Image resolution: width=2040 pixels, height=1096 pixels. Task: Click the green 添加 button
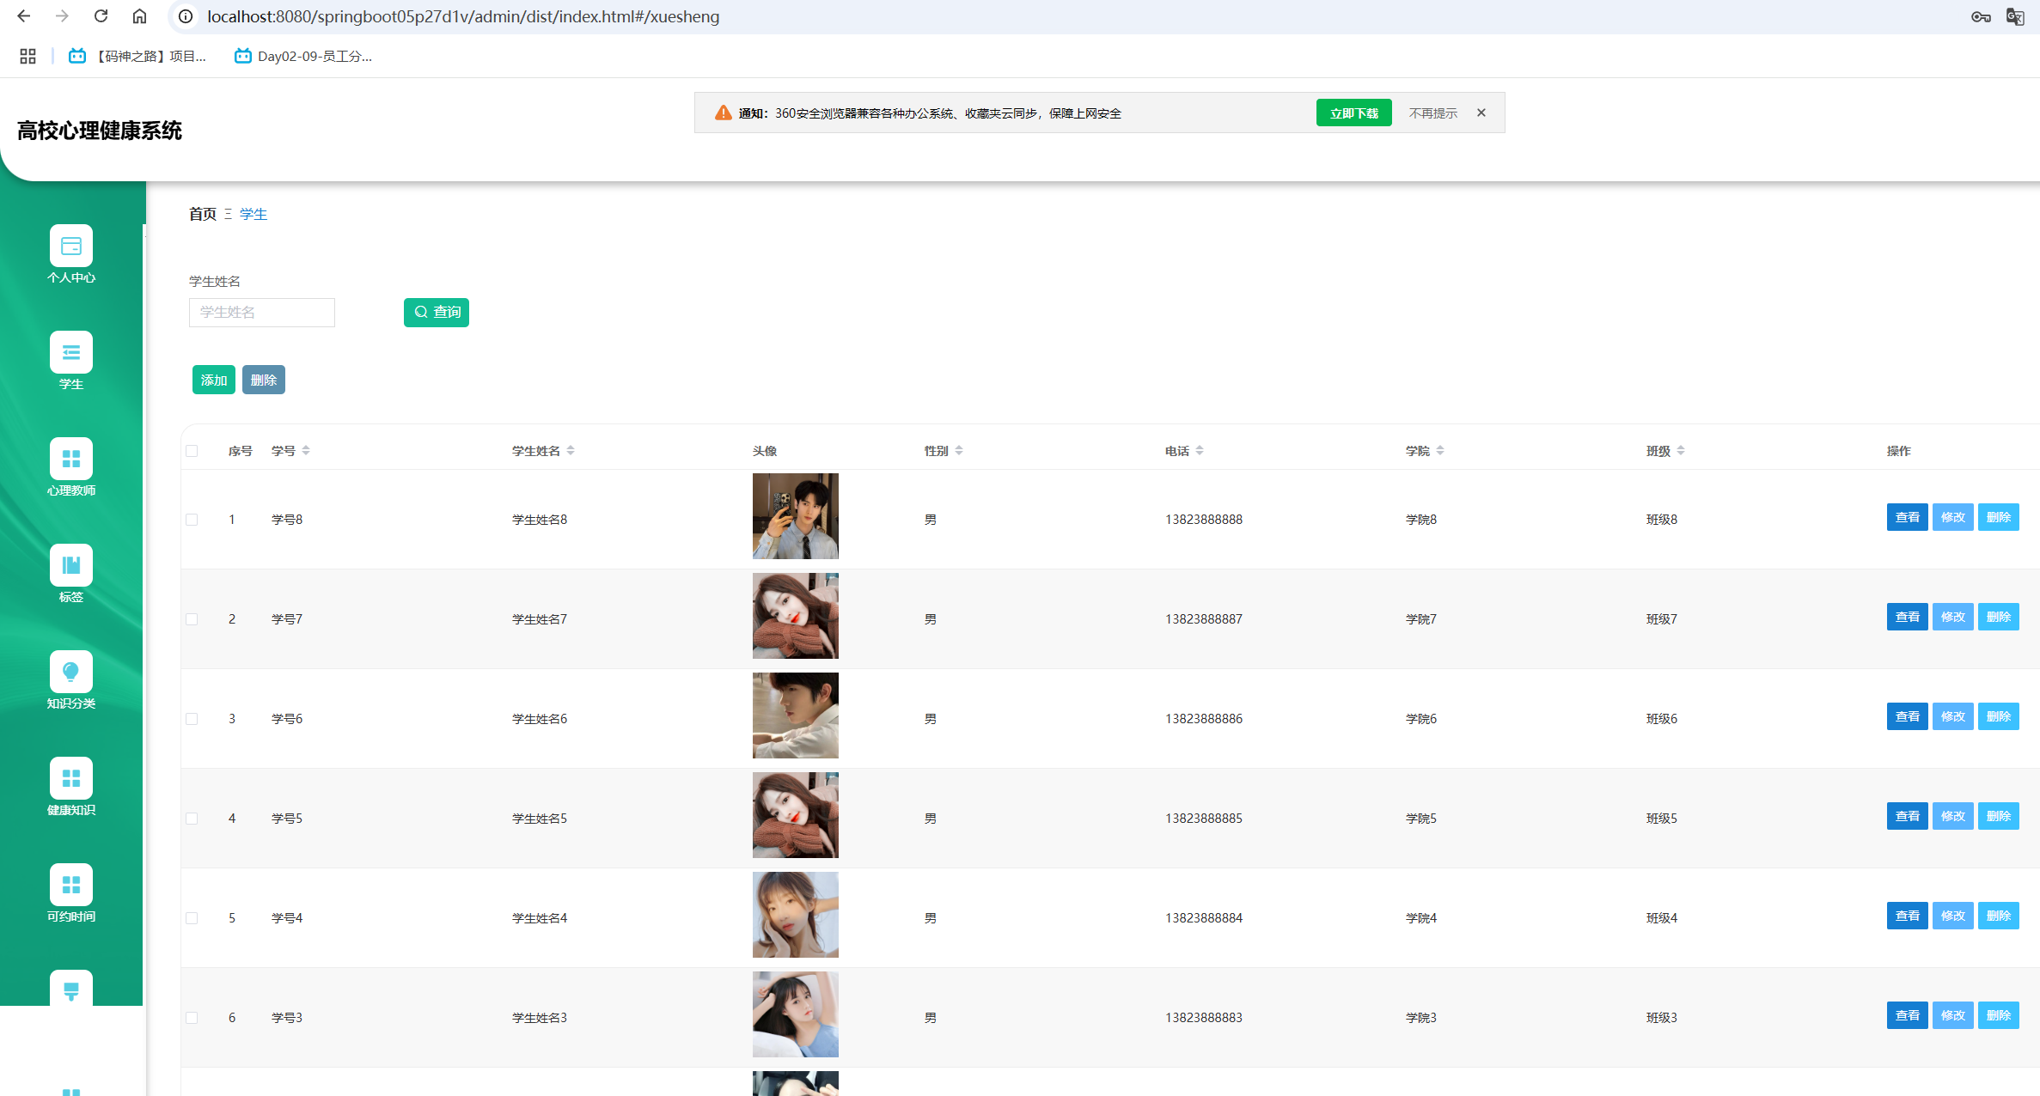tap(213, 380)
